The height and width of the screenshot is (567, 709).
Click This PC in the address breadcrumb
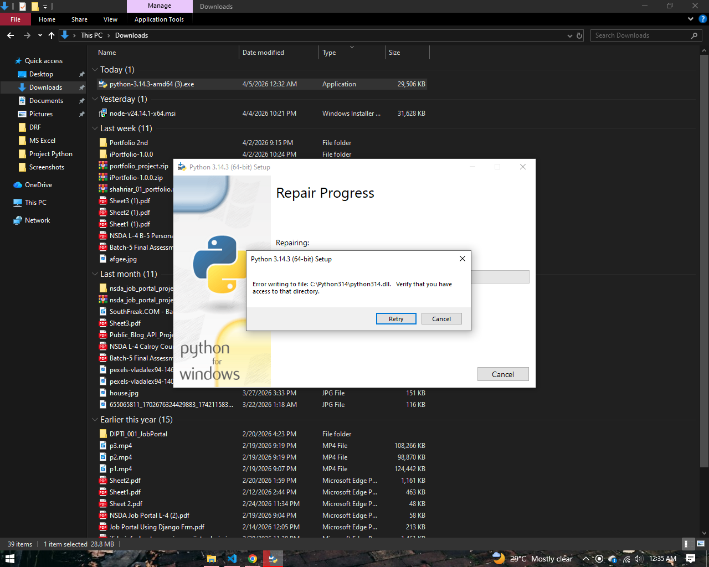(x=91, y=35)
